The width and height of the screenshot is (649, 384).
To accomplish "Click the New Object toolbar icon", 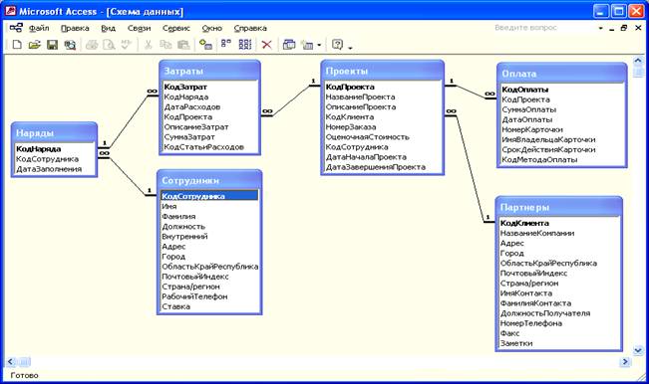I will (x=307, y=45).
